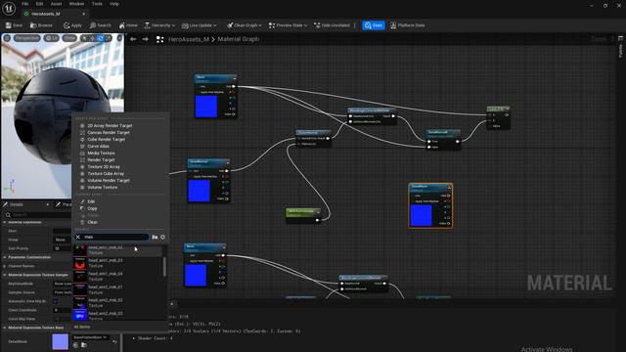The width and height of the screenshot is (626, 352).
Task: Open Search from the toolbar
Action: (x=100, y=25)
